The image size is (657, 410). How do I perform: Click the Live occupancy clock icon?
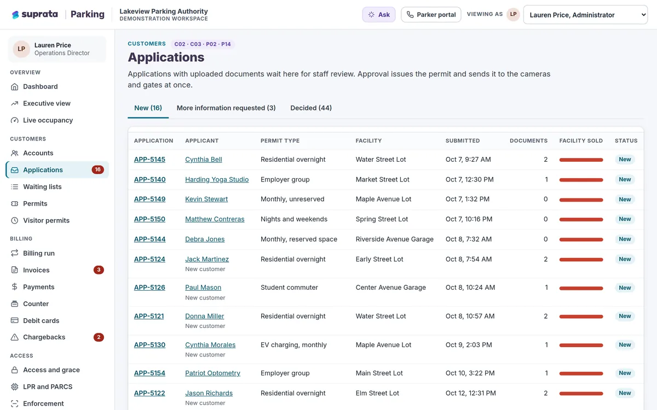(15, 120)
